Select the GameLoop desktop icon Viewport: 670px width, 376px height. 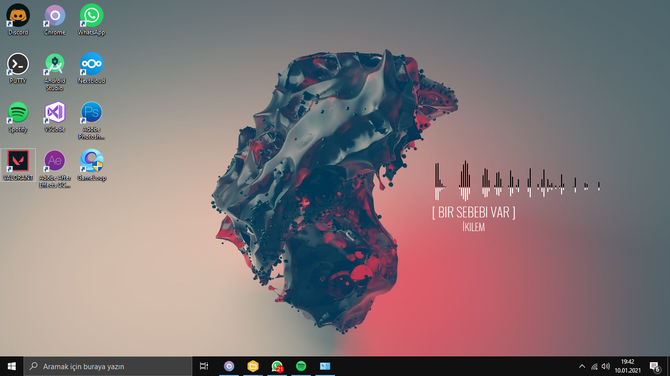click(x=92, y=165)
